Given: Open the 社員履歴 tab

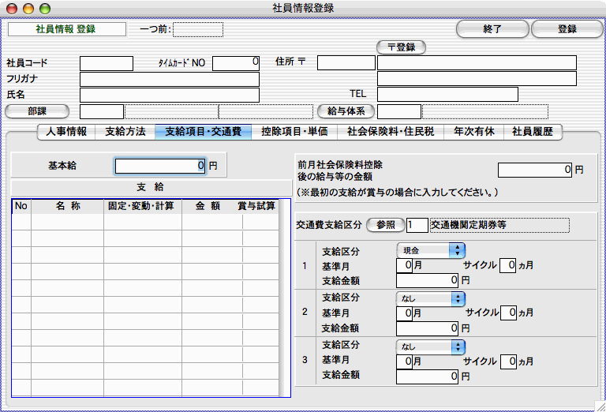Looking at the screenshot, I should [533, 133].
